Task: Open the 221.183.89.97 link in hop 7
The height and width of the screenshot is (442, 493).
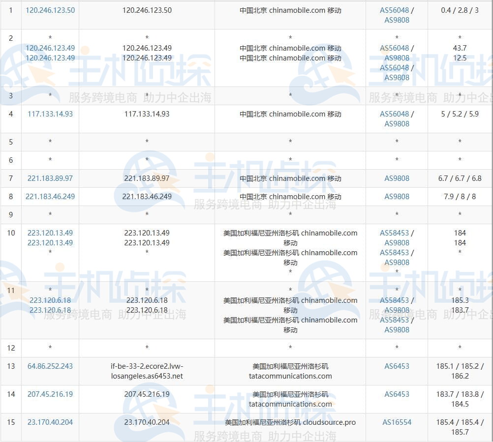Action: click(x=50, y=178)
